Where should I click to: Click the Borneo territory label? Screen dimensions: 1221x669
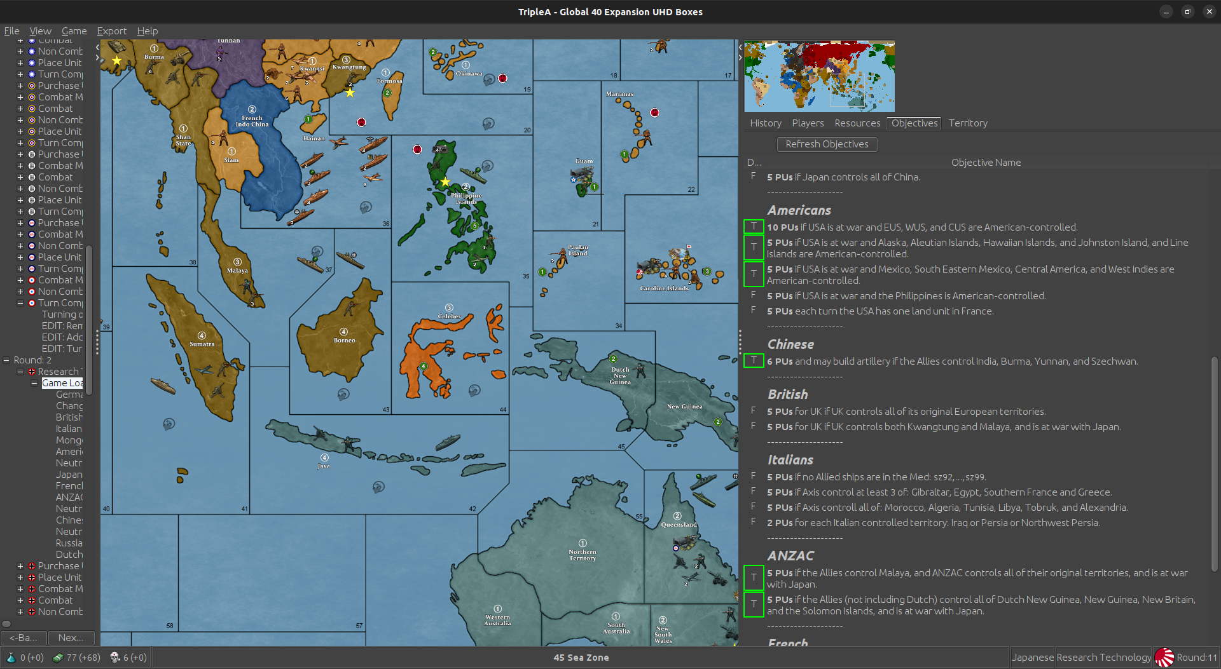coord(344,341)
